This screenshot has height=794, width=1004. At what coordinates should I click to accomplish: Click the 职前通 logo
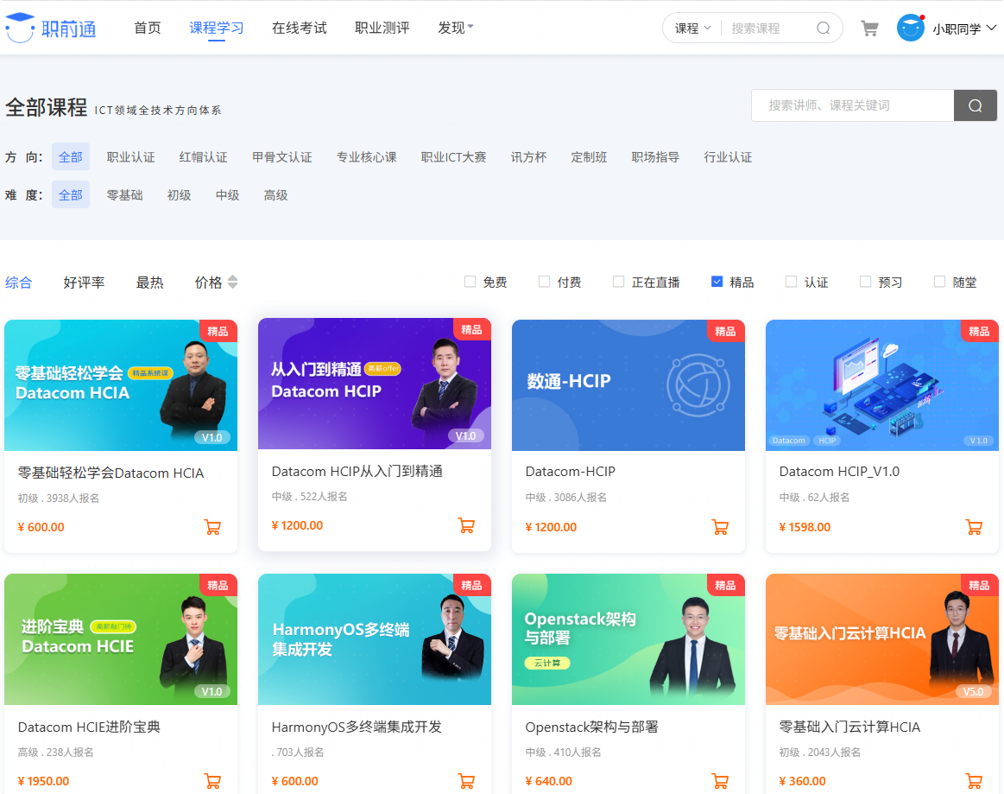[x=51, y=28]
